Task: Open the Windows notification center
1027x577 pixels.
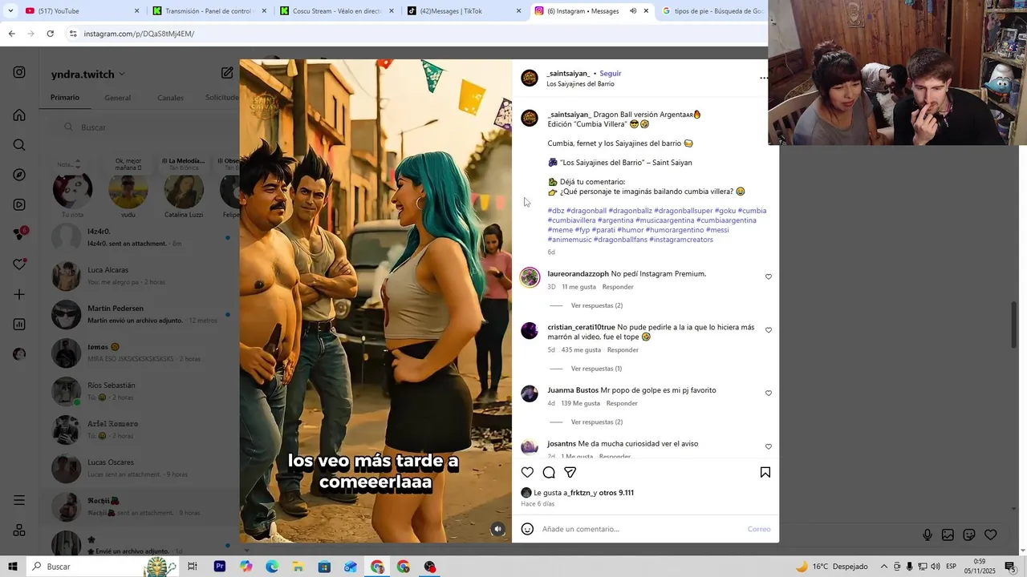Action: 1010,567
